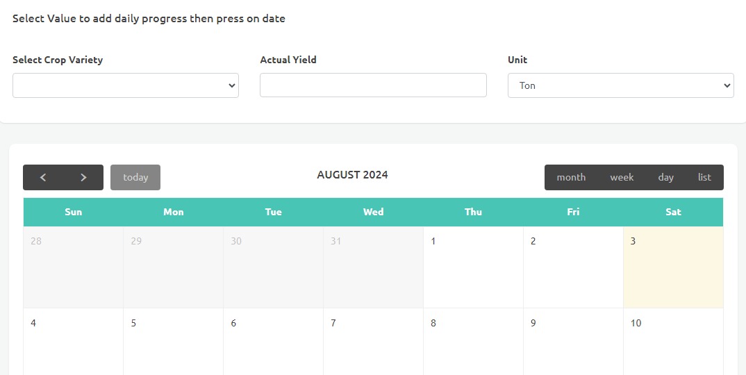Click the August 9 date cell
The image size is (746, 375).
(x=573, y=344)
